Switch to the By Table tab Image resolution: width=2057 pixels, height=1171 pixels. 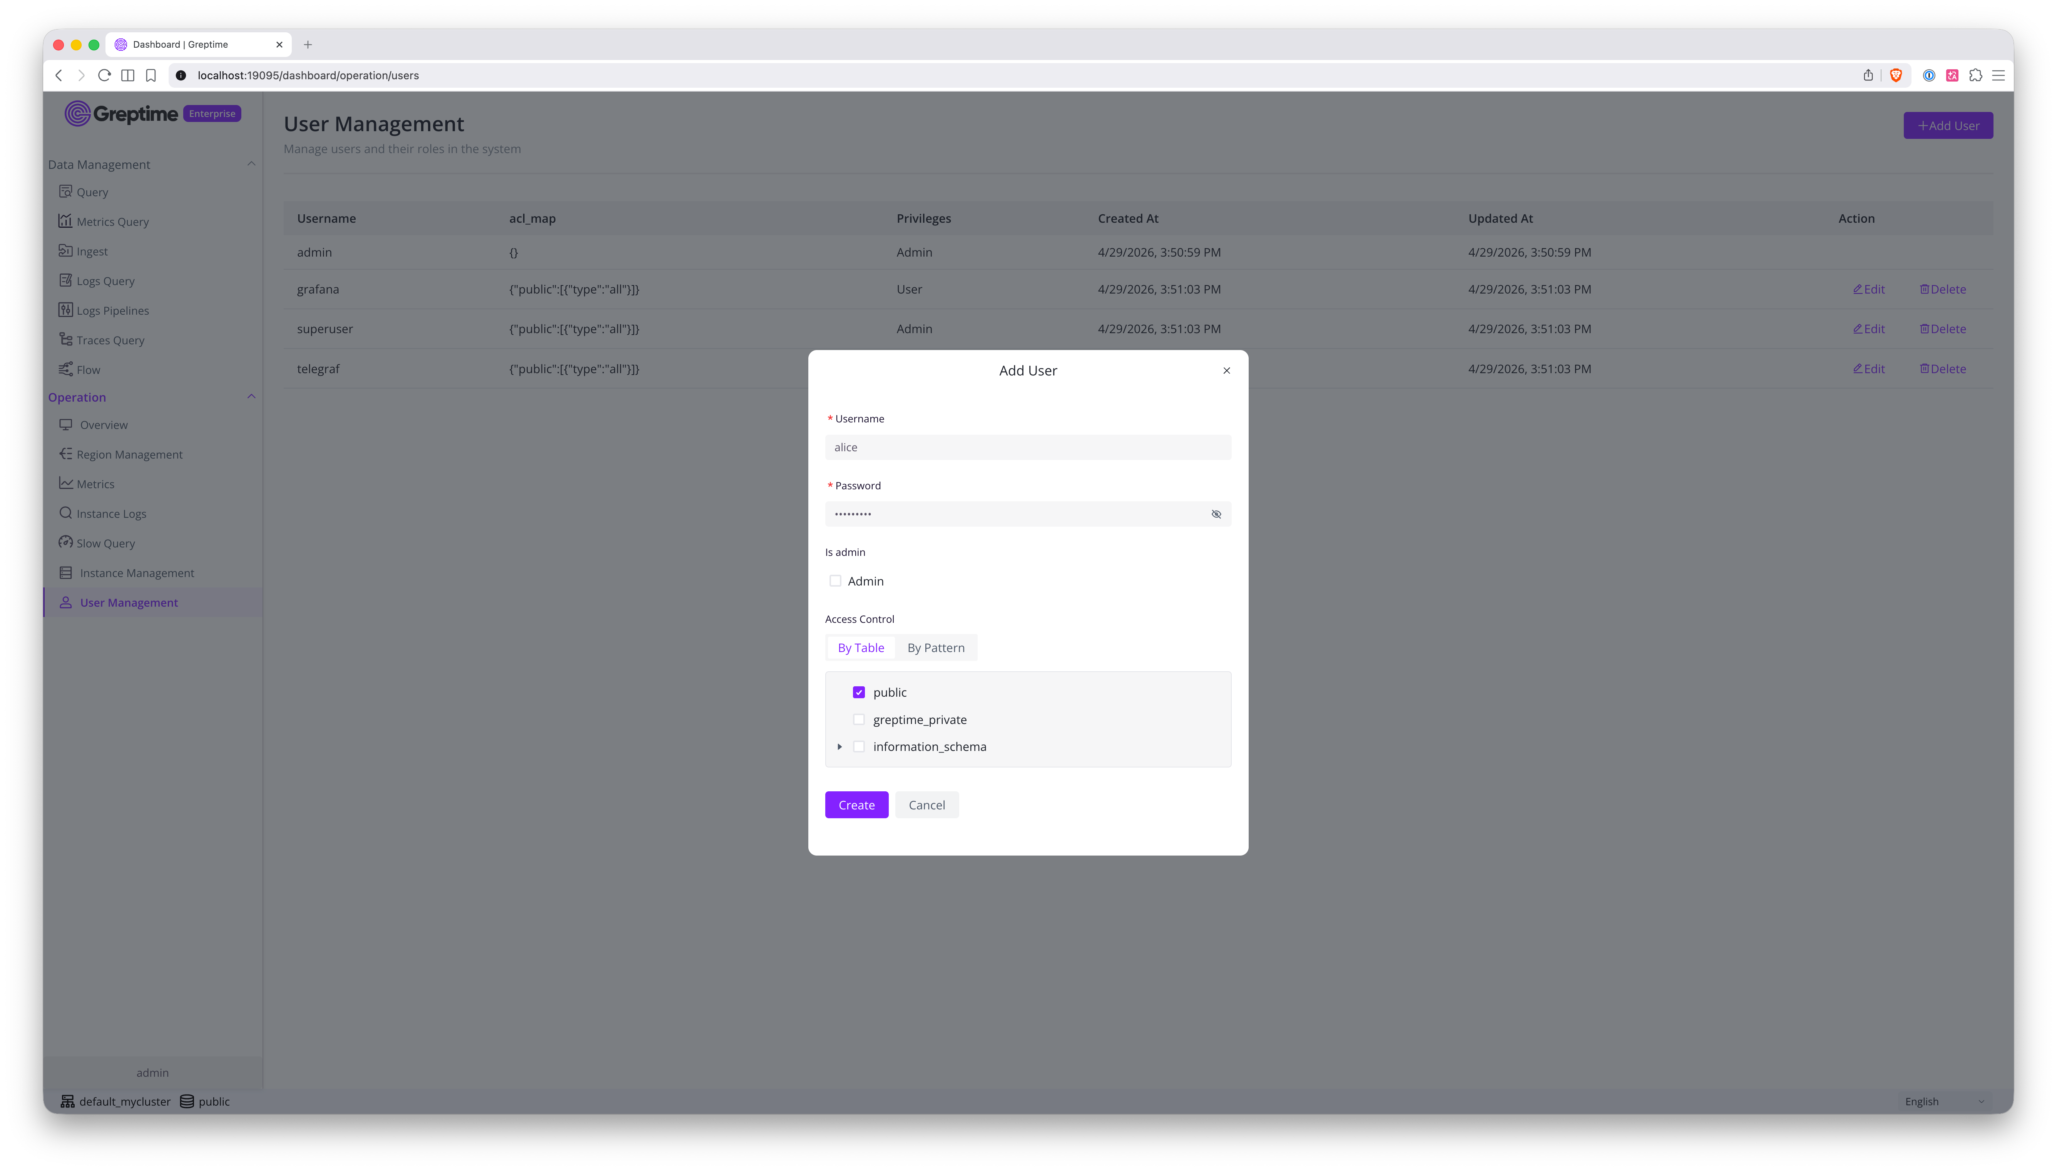861,648
